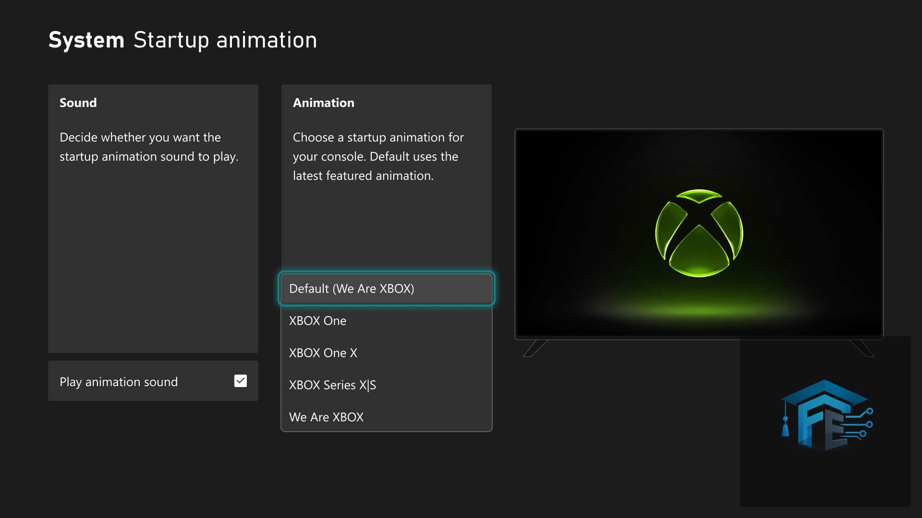Click the Sound panel heading
922x518 pixels.
click(78, 103)
